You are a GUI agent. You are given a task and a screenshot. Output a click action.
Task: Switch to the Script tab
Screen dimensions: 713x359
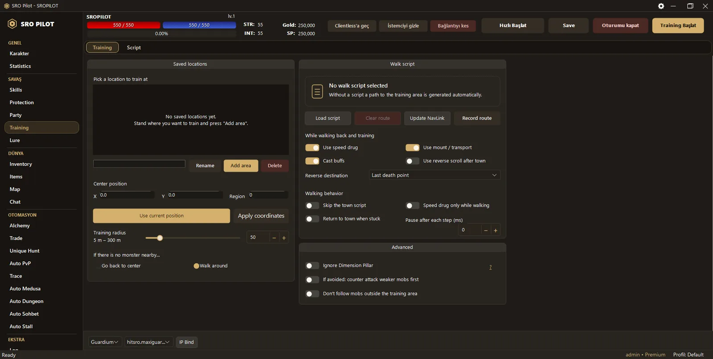[x=134, y=48]
